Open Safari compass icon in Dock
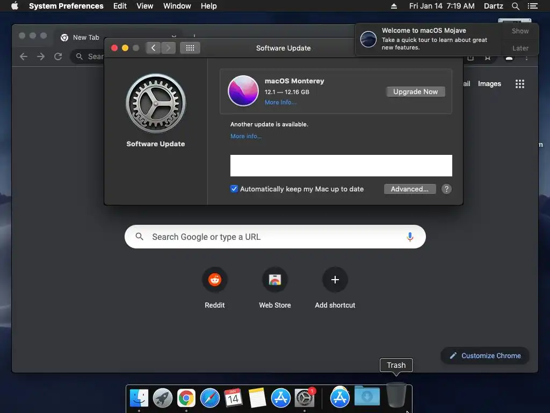The image size is (550, 413). click(210, 398)
